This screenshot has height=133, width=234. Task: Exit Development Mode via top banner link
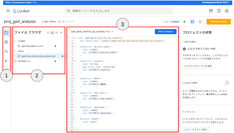coord(216,2)
